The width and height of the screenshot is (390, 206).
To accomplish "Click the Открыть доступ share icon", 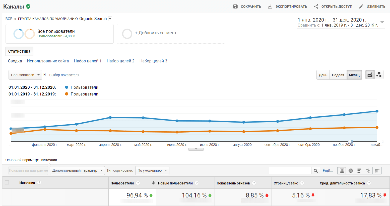I will point(316,7).
